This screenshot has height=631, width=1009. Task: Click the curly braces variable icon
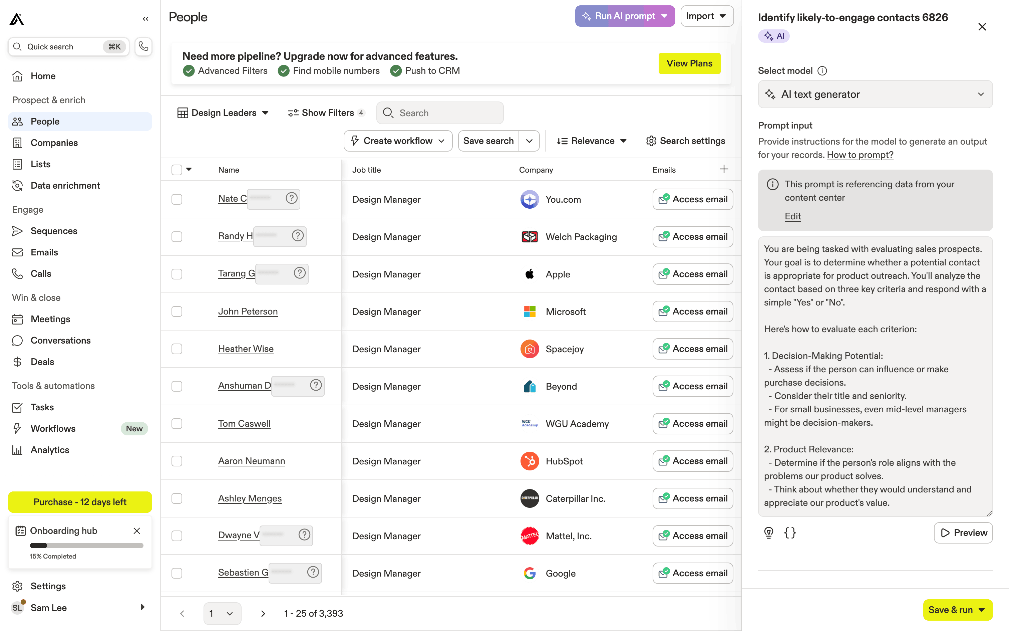pyautogui.click(x=790, y=533)
